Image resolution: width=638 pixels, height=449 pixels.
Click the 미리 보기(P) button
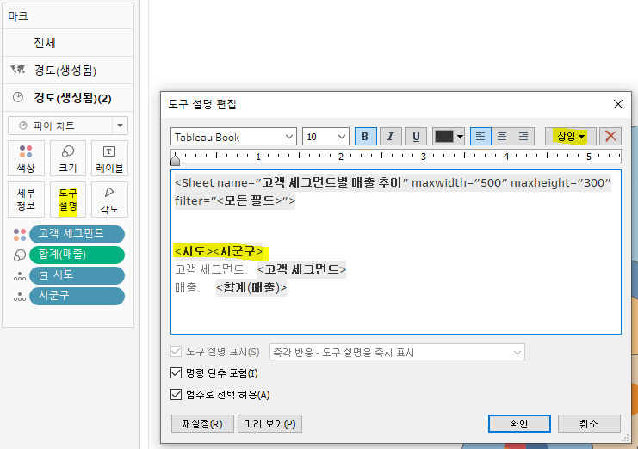click(x=269, y=424)
